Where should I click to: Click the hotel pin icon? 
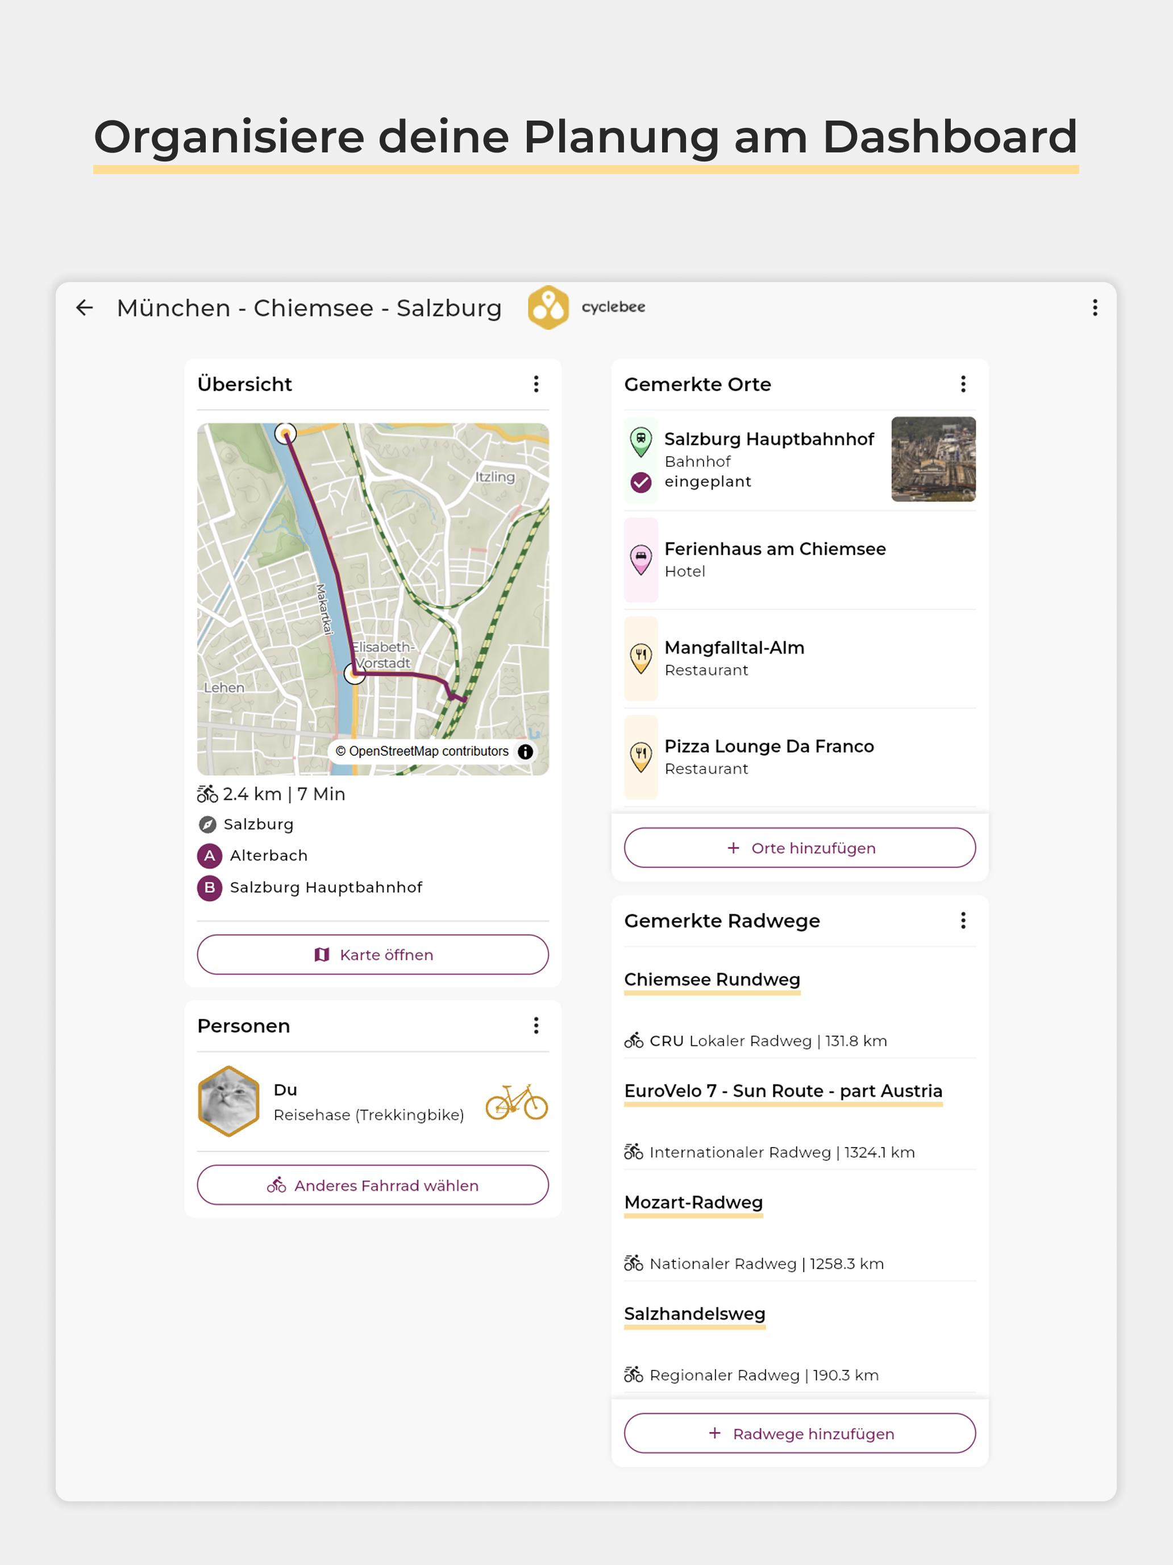click(x=640, y=560)
